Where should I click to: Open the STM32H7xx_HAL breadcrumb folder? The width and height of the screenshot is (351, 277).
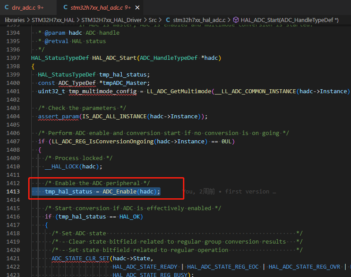[x=53, y=20]
